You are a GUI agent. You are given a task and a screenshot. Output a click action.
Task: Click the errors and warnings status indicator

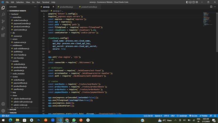click(5, 116)
